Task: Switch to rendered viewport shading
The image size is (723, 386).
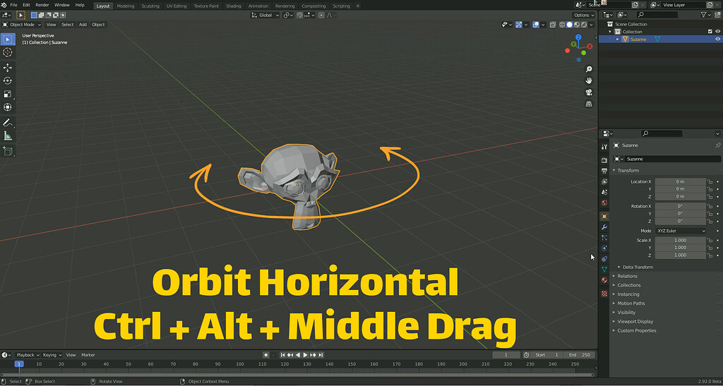Action: point(584,25)
